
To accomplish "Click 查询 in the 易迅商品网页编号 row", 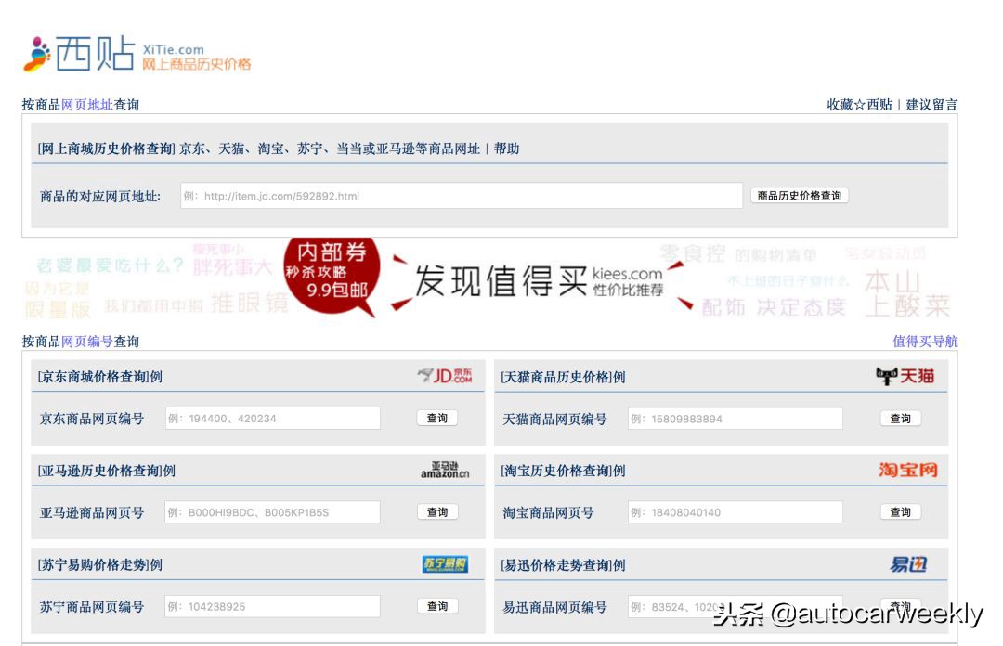I will pos(899,605).
